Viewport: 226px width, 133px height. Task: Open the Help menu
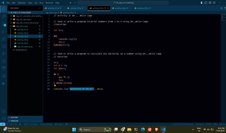point(57,3)
